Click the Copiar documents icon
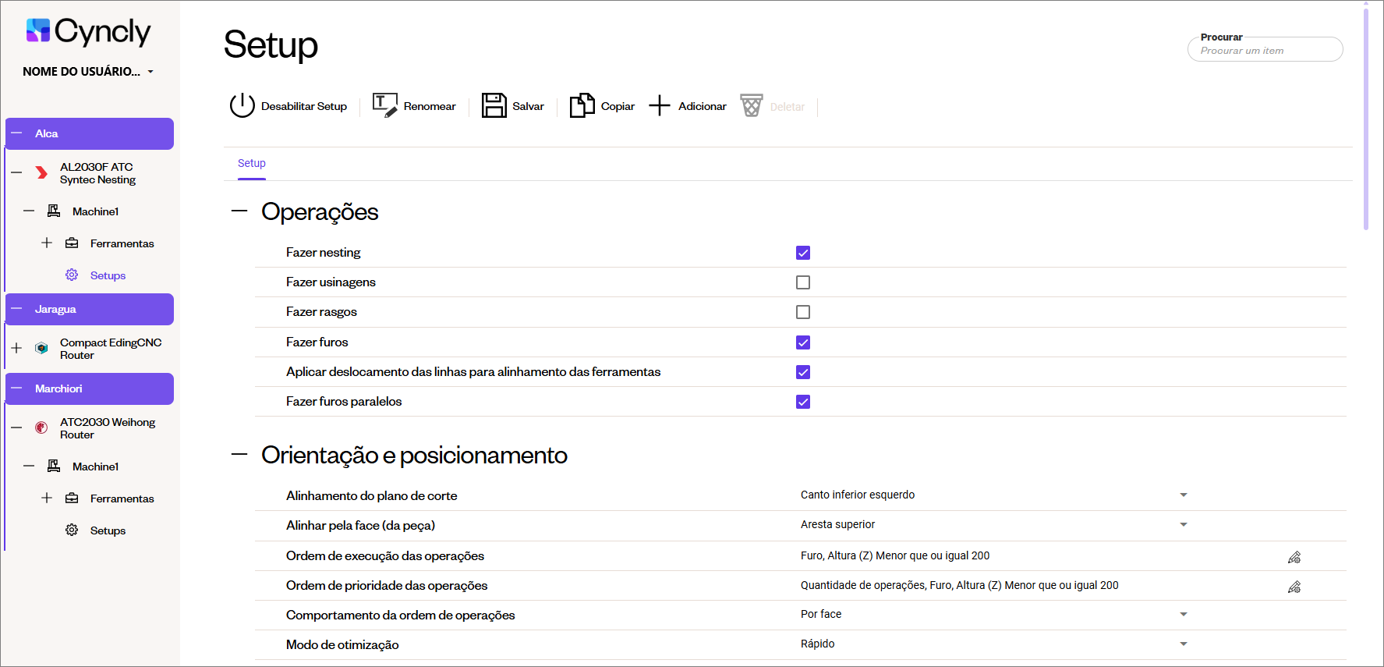This screenshot has width=1384, height=667. pos(582,105)
